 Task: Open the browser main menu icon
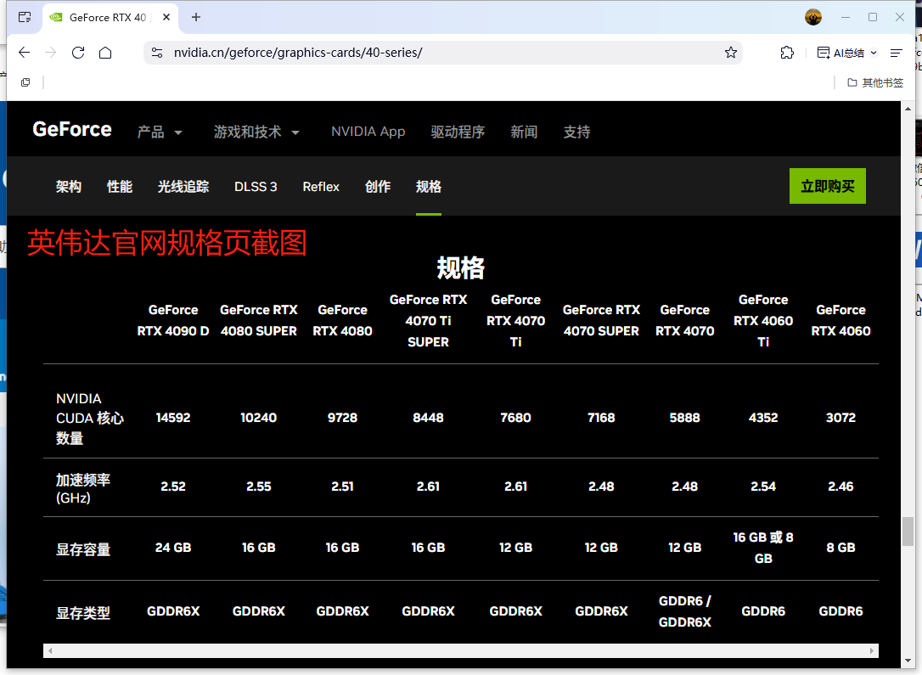[x=897, y=53]
